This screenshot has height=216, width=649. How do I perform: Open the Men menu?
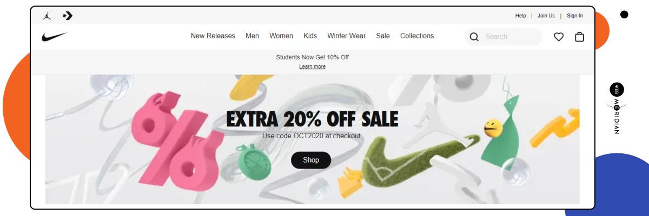click(253, 36)
